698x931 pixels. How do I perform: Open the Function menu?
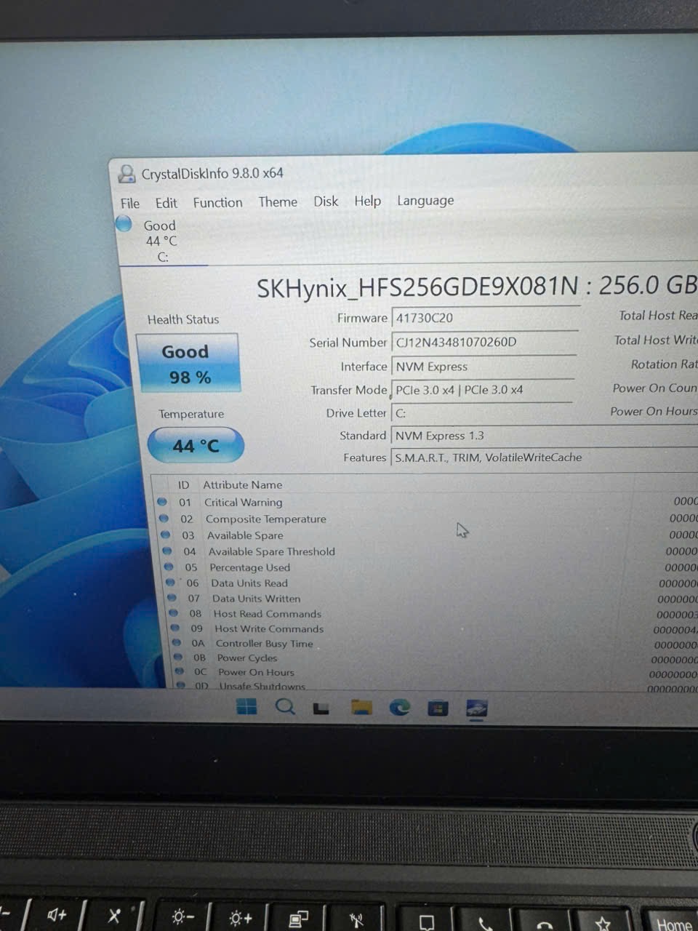(x=217, y=203)
